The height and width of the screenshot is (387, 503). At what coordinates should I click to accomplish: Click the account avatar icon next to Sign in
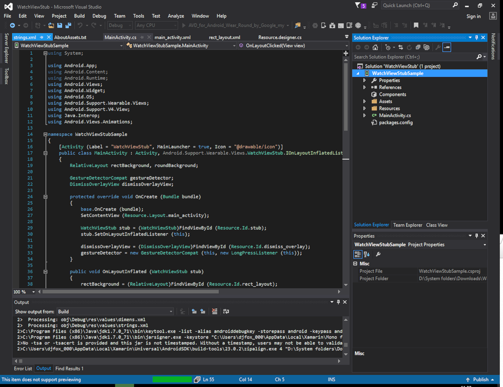[493, 16]
